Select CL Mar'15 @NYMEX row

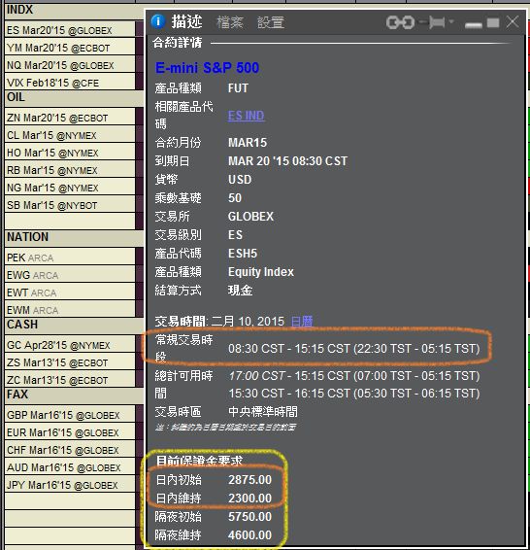click(x=70, y=135)
